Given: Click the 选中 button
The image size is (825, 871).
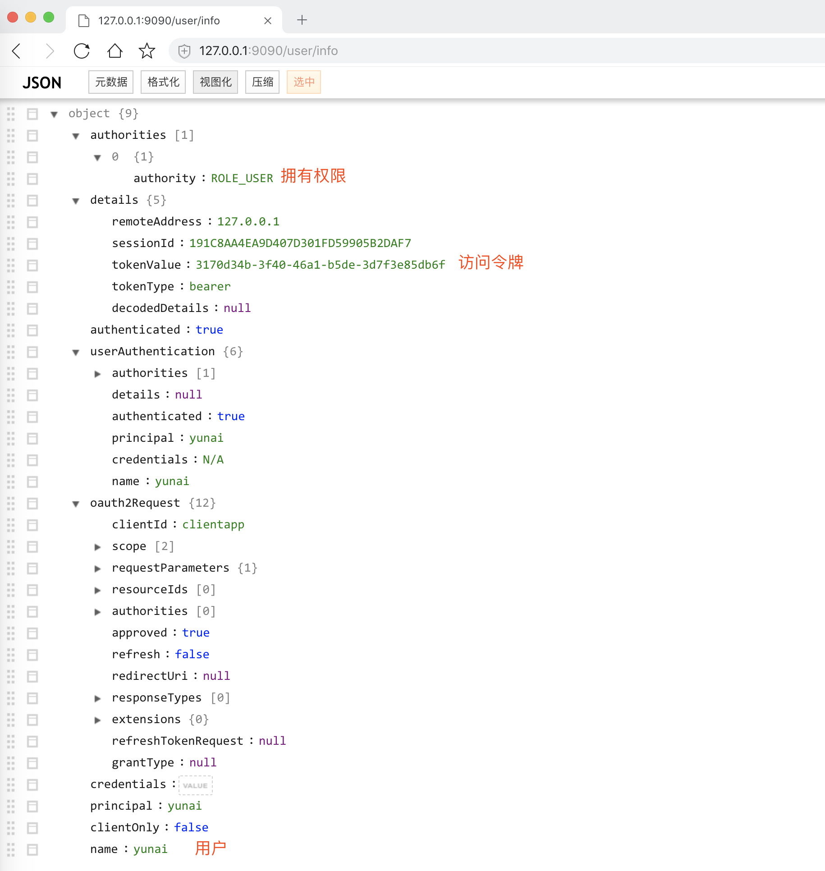Looking at the screenshot, I should [x=304, y=82].
